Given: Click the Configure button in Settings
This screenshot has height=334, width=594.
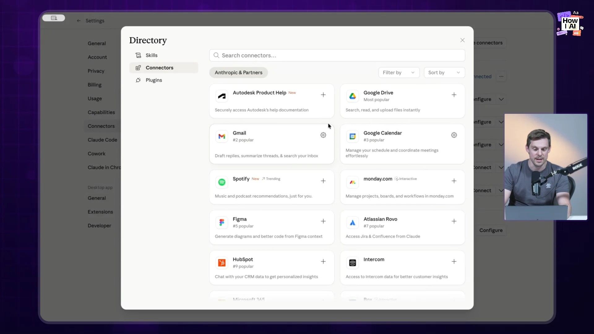Looking at the screenshot, I should coord(491,230).
